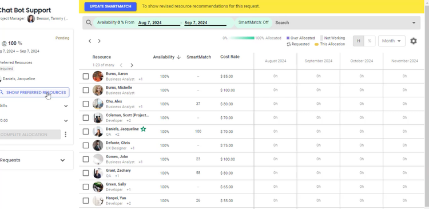Screen dimensions: 429x209
Task: Click the Not Working gray legend swatch
Action: click(321, 38)
